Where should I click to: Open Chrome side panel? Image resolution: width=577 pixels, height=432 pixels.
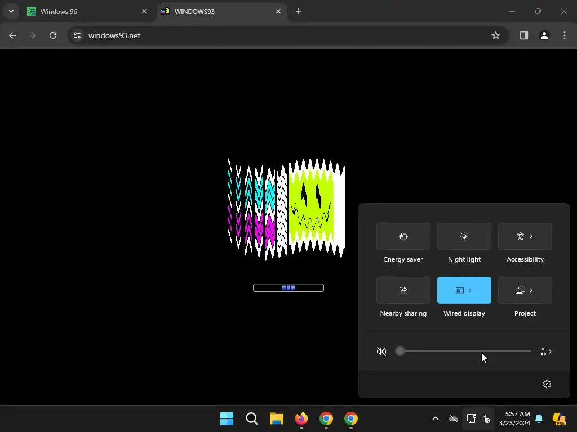pyautogui.click(x=524, y=35)
